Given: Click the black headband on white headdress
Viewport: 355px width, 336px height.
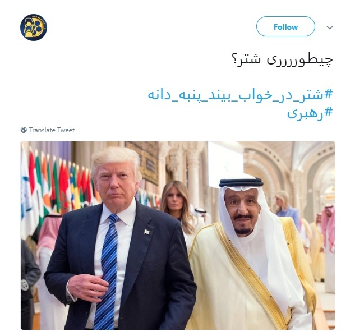Looking at the screenshot, I should (x=241, y=182).
